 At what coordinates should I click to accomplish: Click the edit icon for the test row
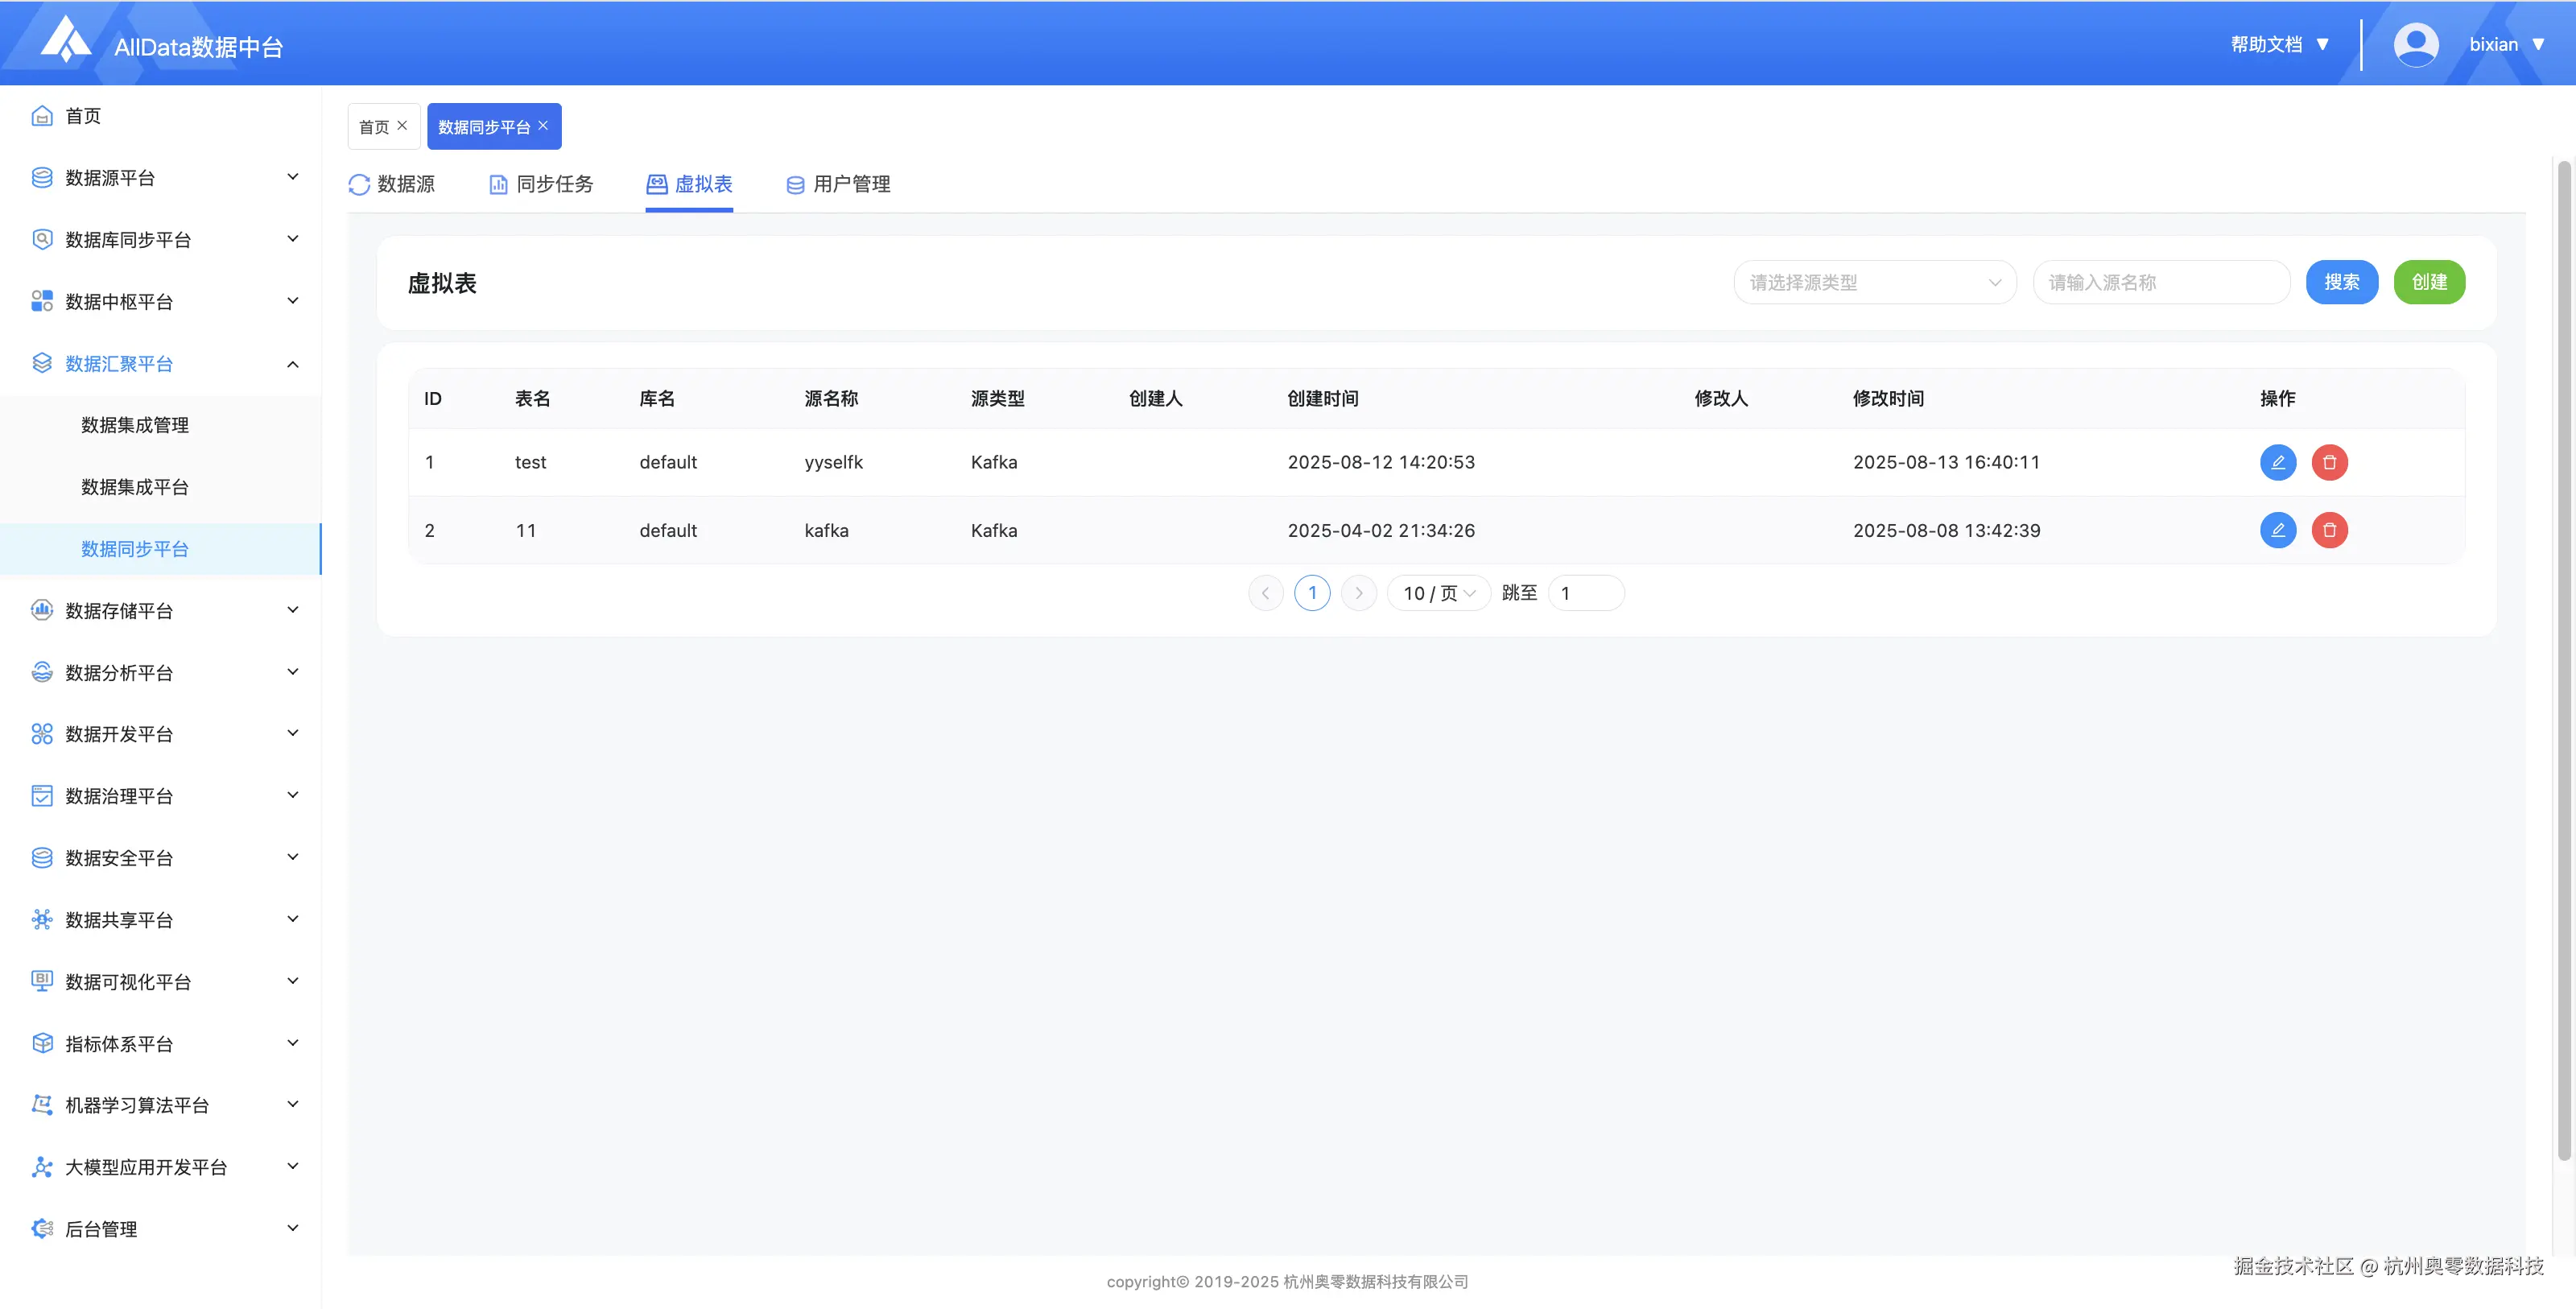click(2277, 462)
